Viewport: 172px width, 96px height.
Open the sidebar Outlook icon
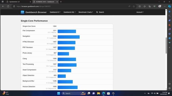pos(170,38)
